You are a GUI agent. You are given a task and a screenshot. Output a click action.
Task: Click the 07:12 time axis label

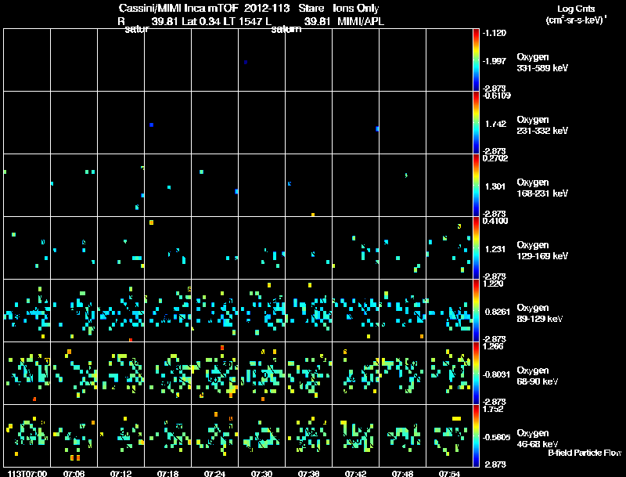121,474
